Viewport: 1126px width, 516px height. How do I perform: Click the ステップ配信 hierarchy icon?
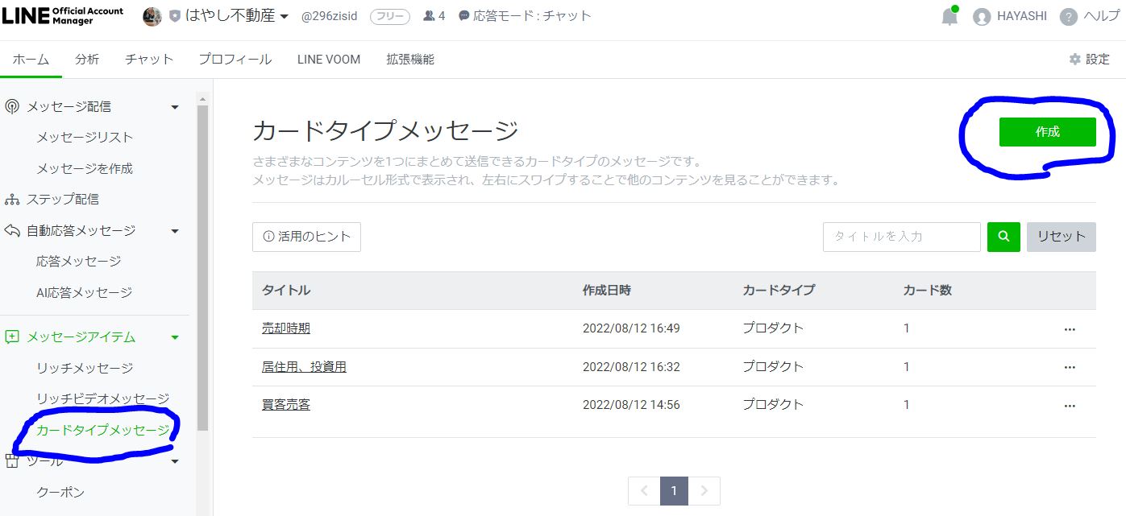click(x=12, y=200)
